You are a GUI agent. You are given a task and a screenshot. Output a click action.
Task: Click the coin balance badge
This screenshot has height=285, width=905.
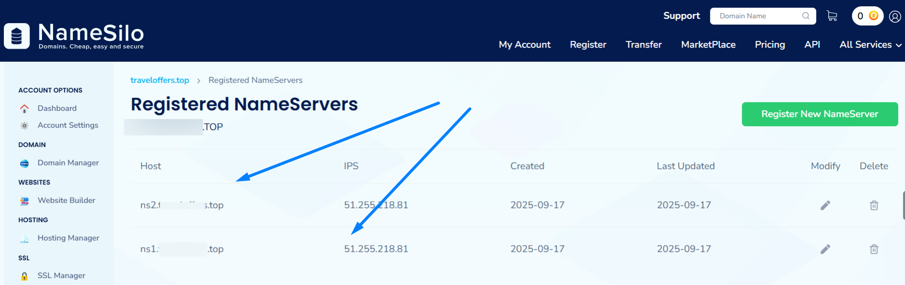867,16
